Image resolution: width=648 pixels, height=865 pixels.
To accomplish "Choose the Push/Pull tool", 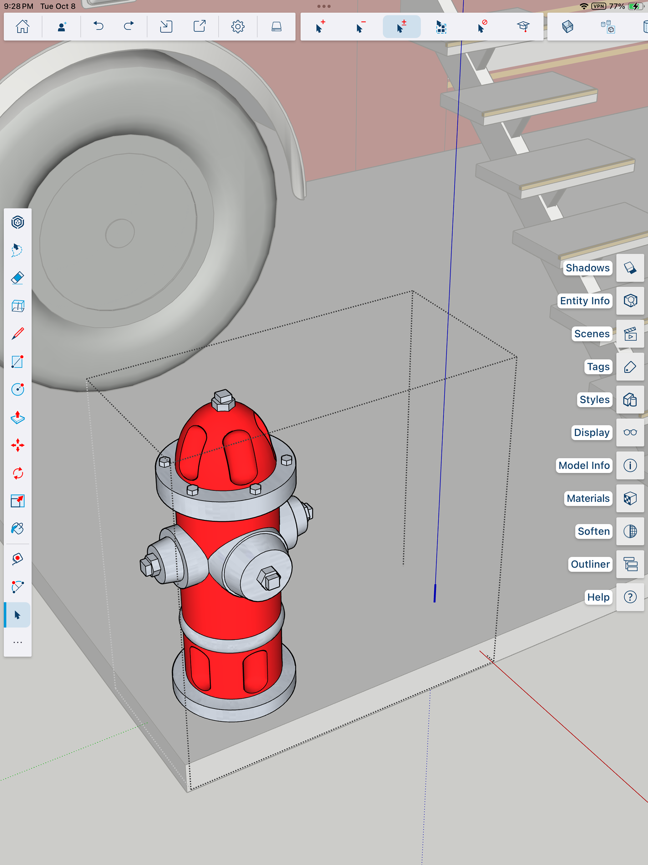I will [18, 417].
